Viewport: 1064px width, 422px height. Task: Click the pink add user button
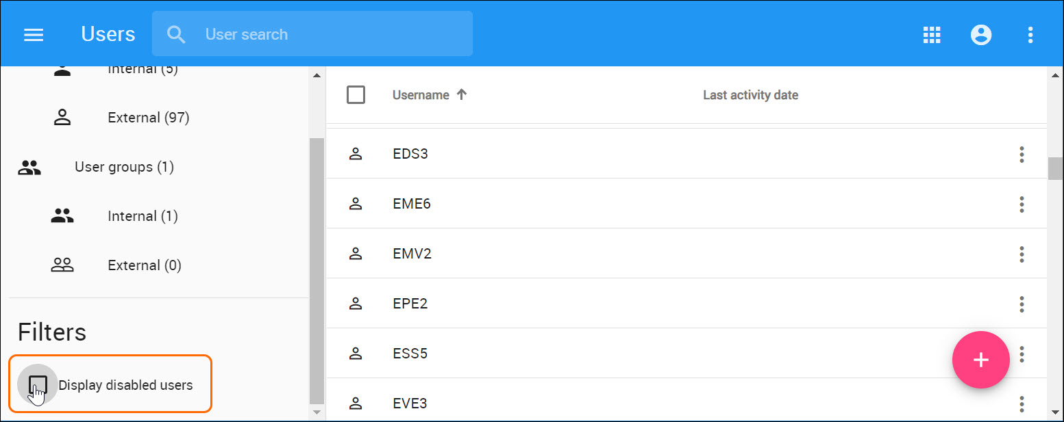tap(980, 360)
